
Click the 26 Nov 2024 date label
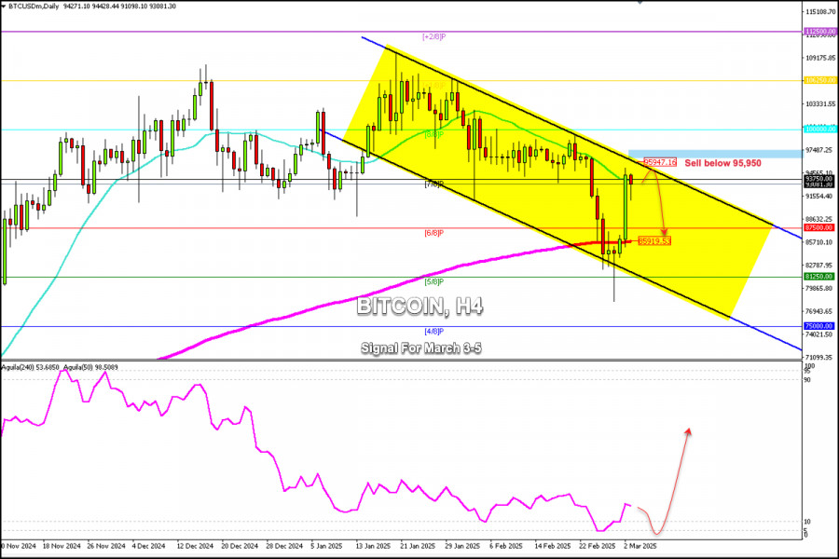pyautogui.click(x=106, y=546)
